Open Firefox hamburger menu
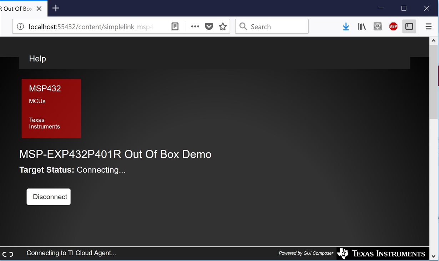439x261 pixels. pyautogui.click(x=429, y=26)
